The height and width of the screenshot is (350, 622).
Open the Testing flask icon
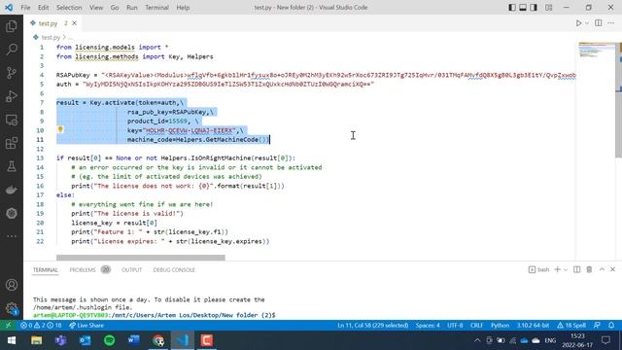click(12, 166)
